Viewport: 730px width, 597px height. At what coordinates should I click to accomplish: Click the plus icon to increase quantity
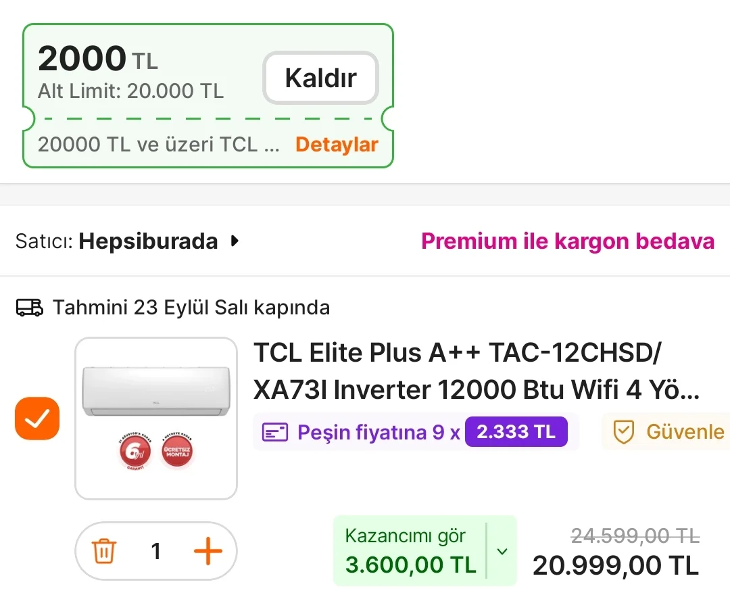pyautogui.click(x=208, y=551)
